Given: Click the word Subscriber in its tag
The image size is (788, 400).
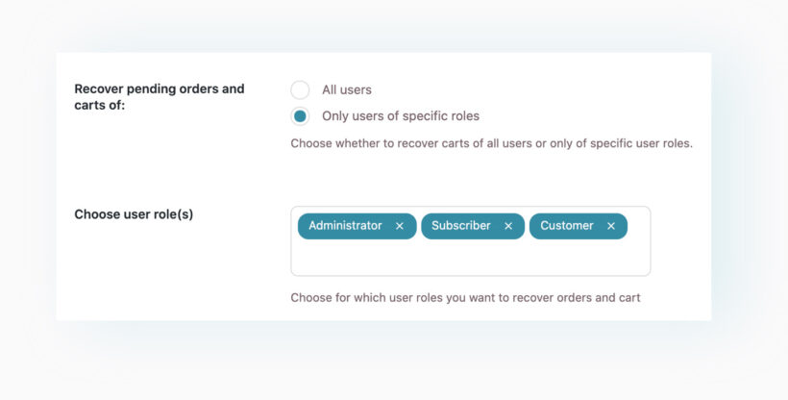Looking at the screenshot, I should (x=460, y=226).
